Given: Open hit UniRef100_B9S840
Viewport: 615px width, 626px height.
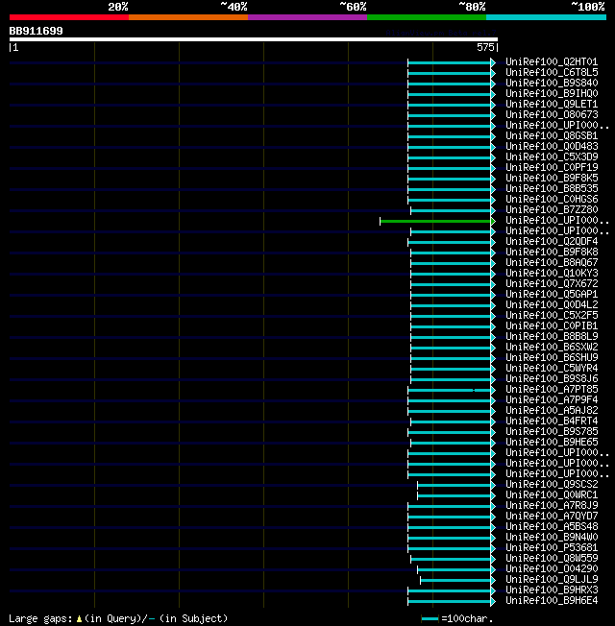Looking at the screenshot, I should tap(552, 83).
